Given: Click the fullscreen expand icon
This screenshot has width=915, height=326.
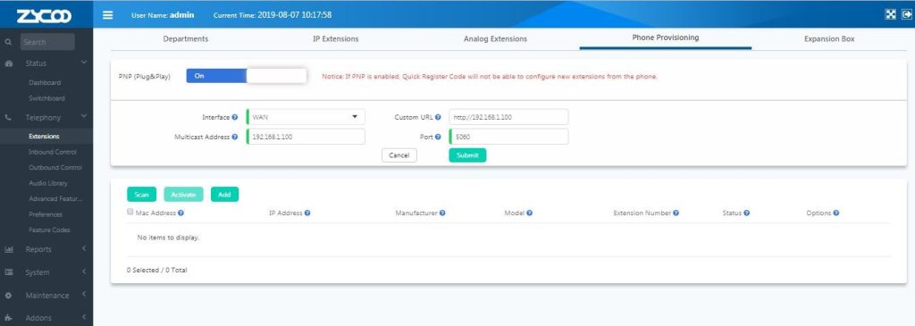Looking at the screenshot, I should [x=891, y=14].
